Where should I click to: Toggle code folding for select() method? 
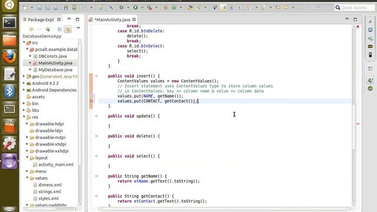point(97,156)
